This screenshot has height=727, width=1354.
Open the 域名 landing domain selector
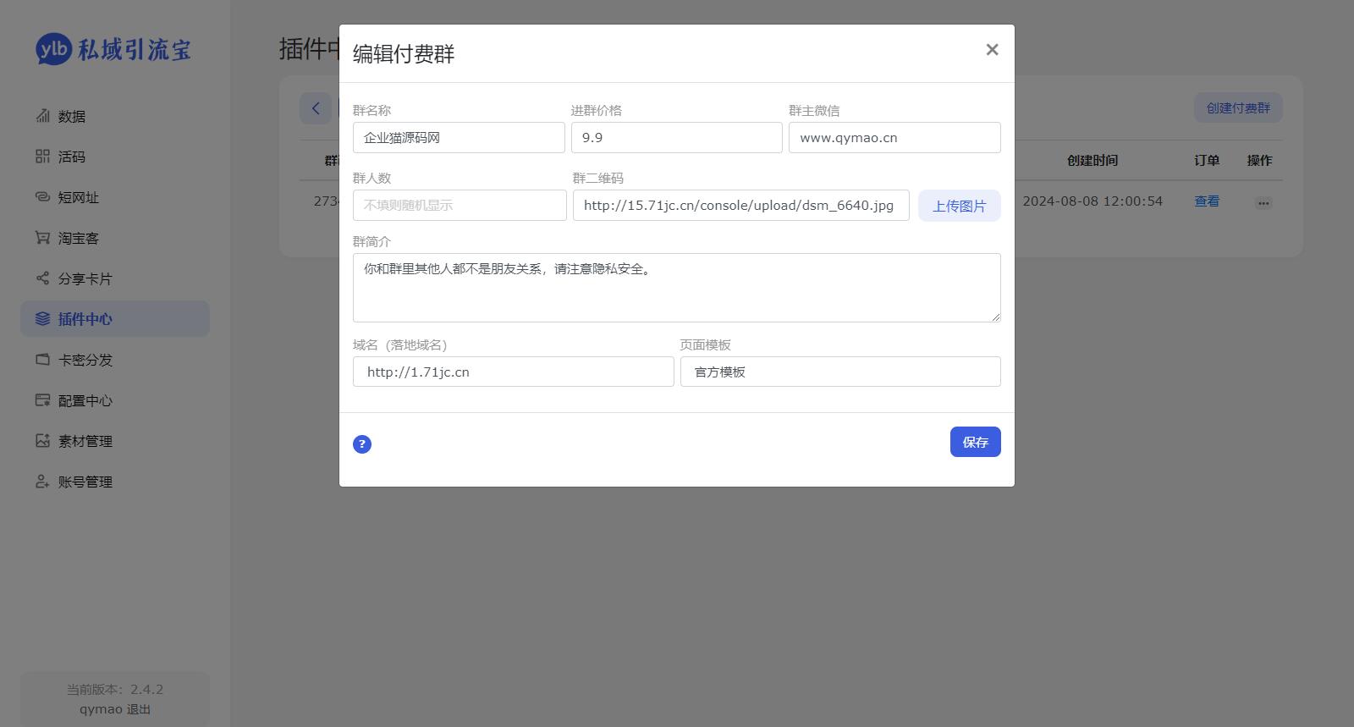(x=513, y=372)
